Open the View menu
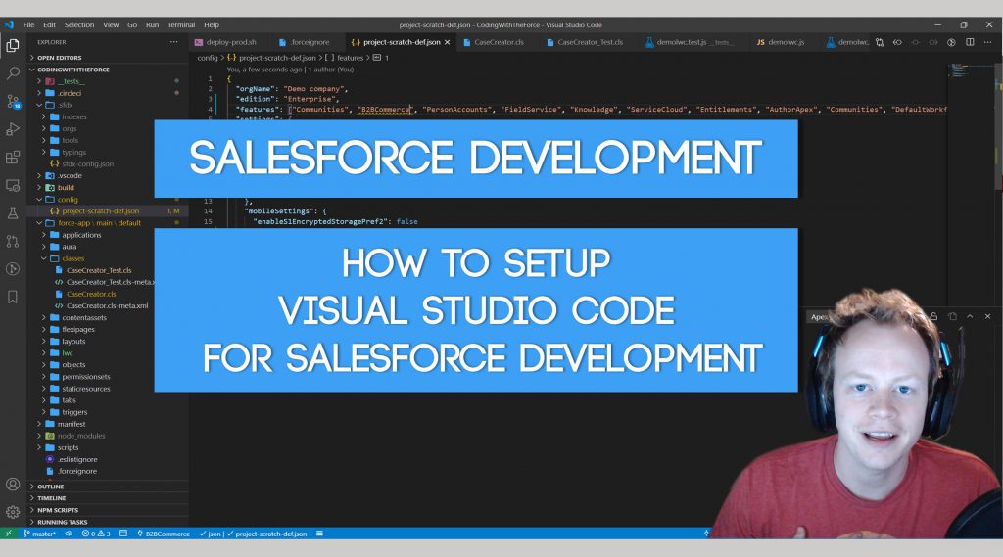The width and height of the screenshot is (1003, 557). click(x=111, y=24)
